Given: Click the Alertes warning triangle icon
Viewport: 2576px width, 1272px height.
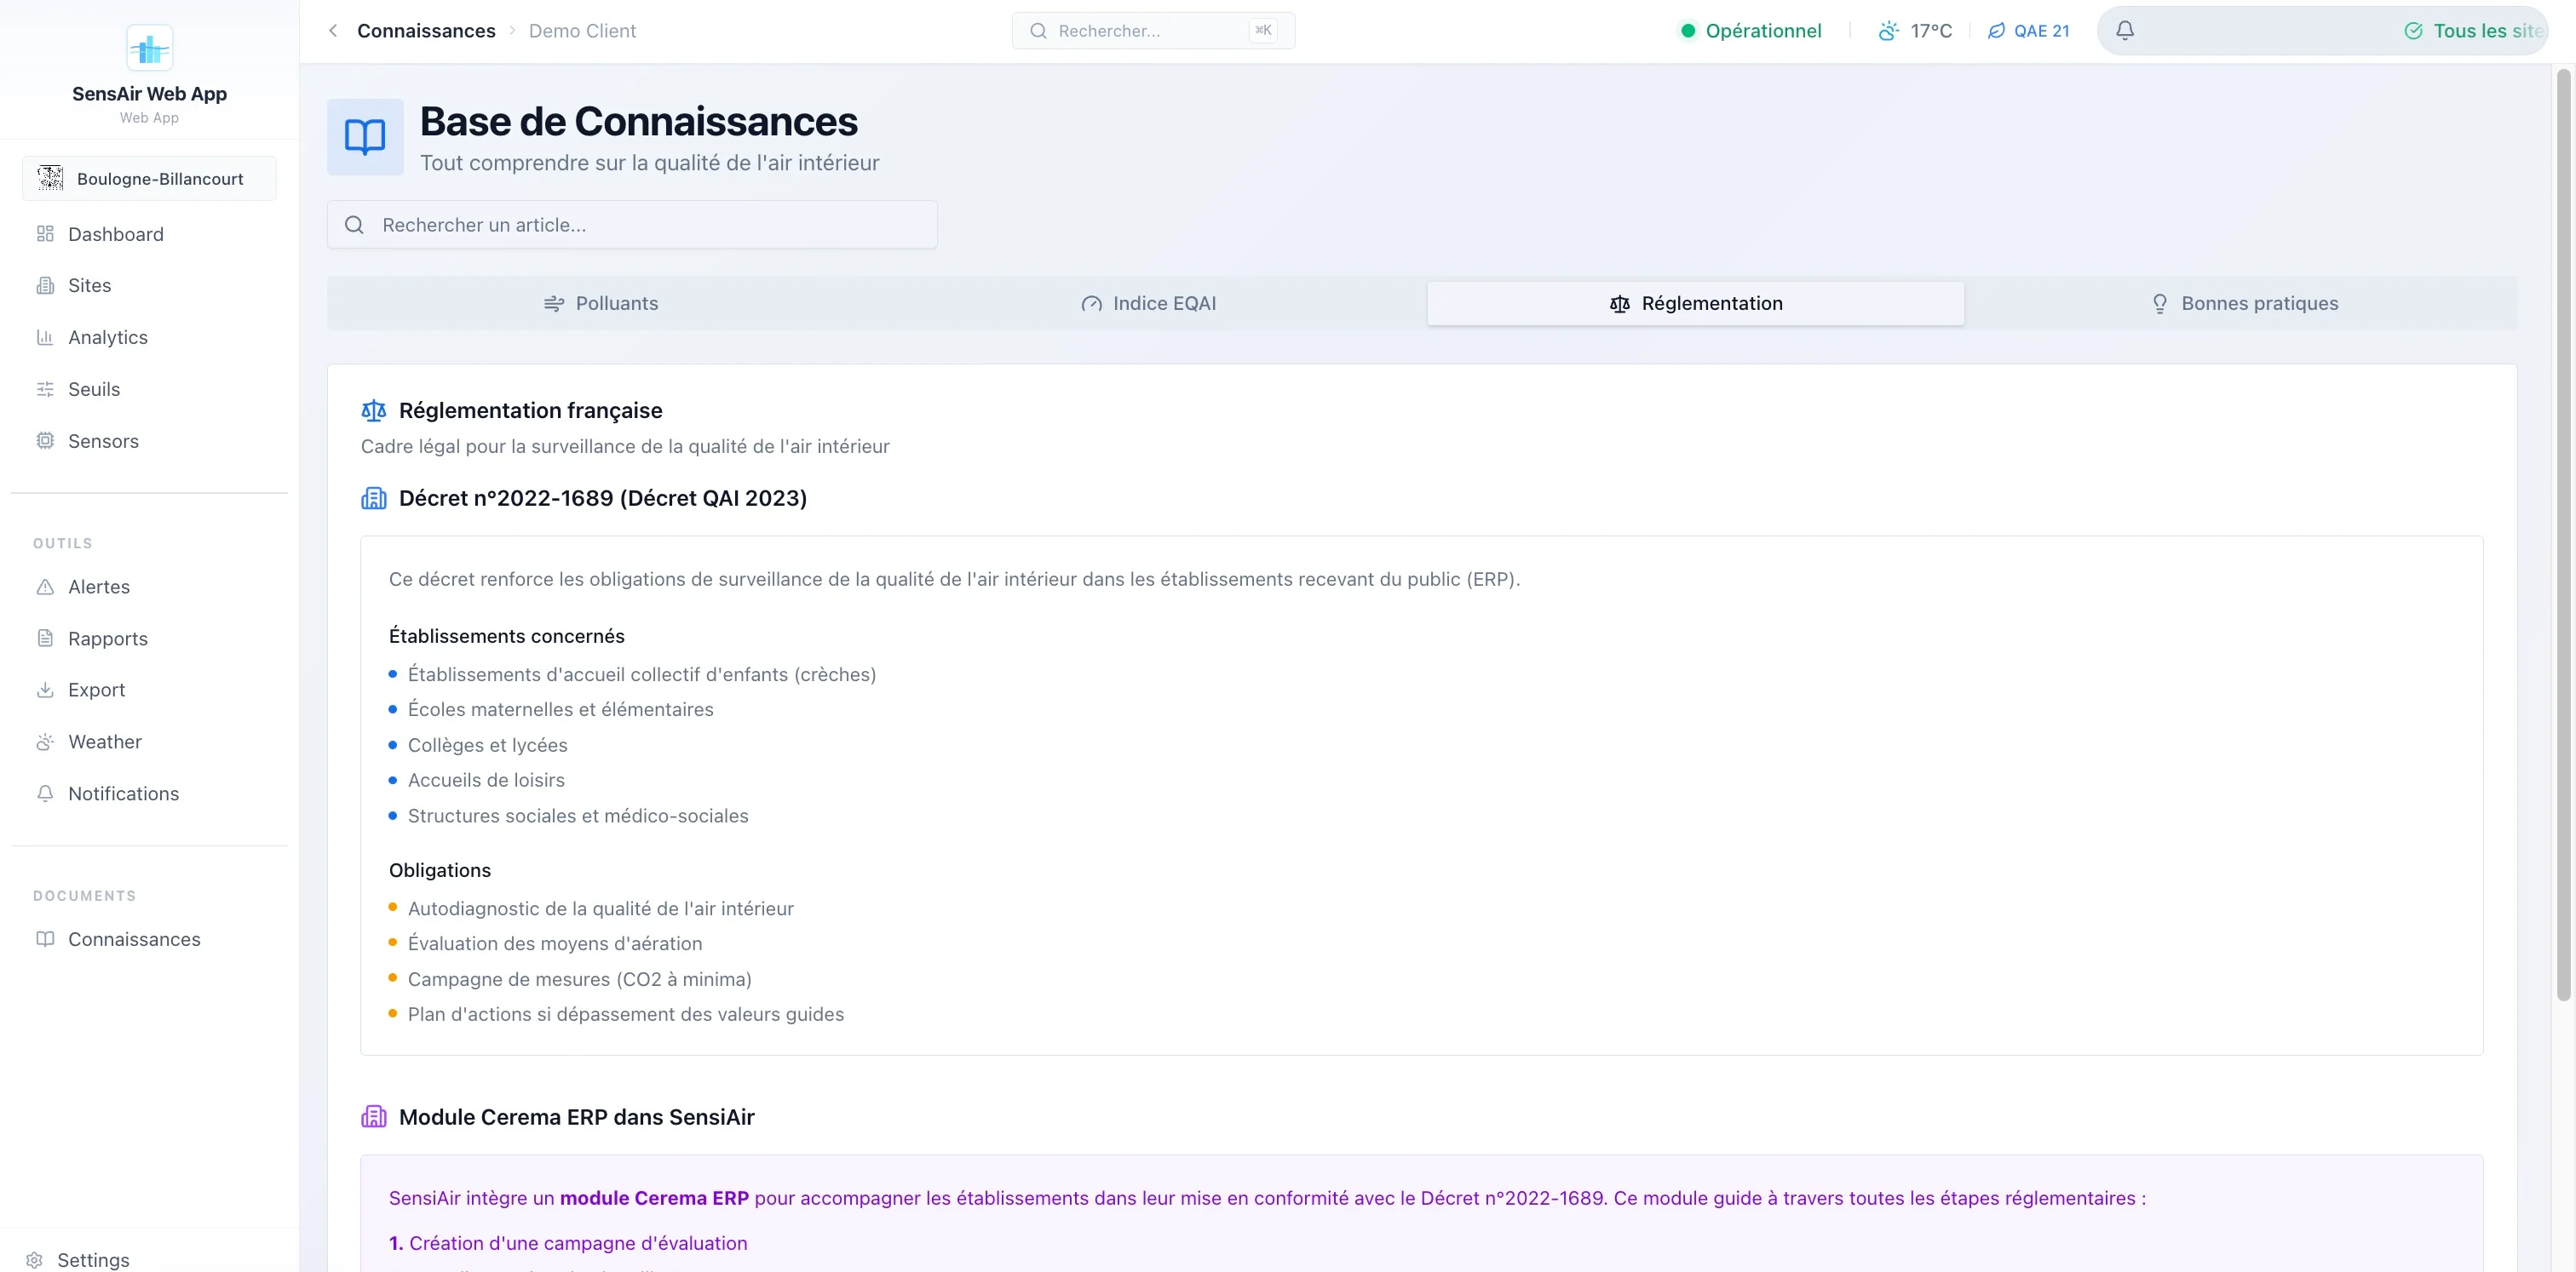Looking at the screenshot, I should (x=45, y=587).
